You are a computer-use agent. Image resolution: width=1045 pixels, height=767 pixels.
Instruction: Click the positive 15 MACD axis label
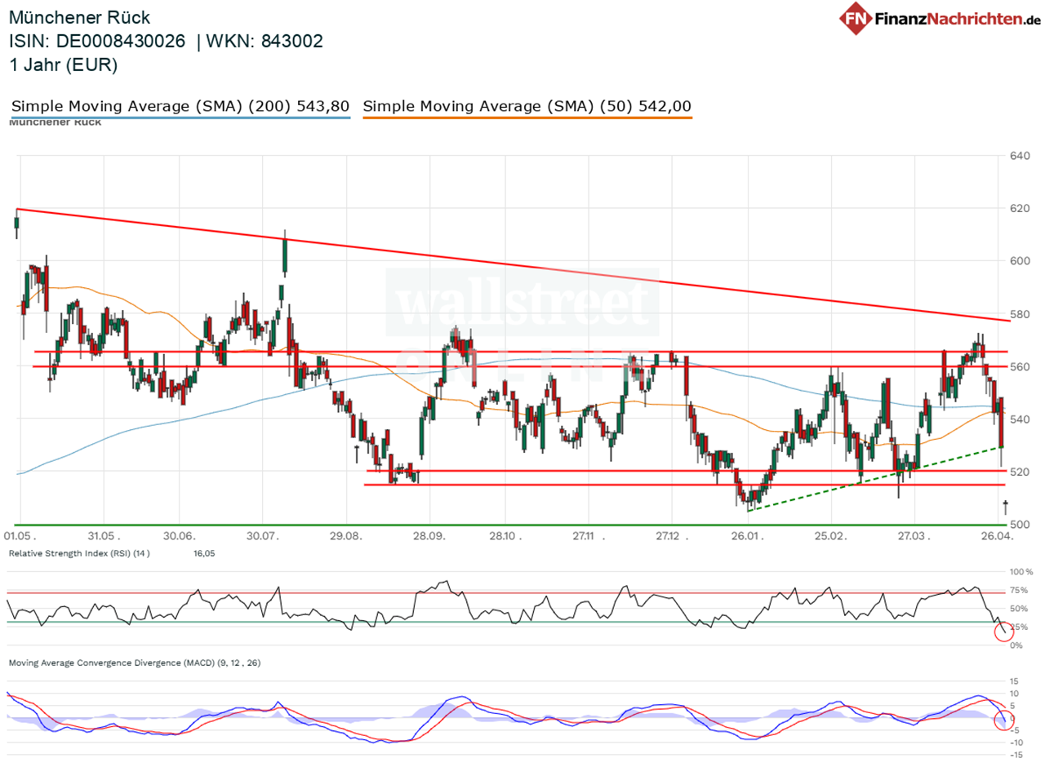[1016, 681]
